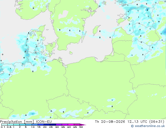Select the legend label '5'
This screenshot has width=166, height=128.
(26, 127)
